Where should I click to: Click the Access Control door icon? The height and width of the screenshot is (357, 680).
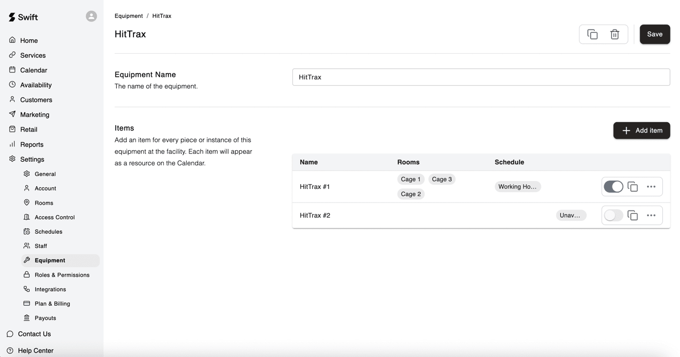click(27, 217)
